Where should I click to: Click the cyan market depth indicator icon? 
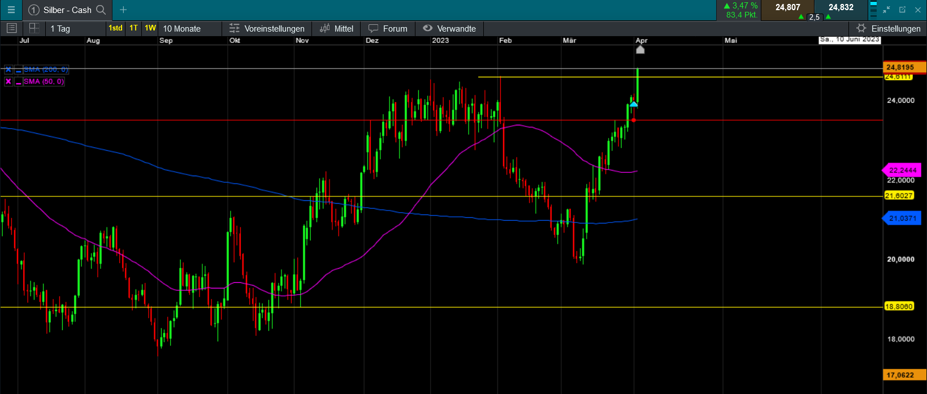click(873, 8)
